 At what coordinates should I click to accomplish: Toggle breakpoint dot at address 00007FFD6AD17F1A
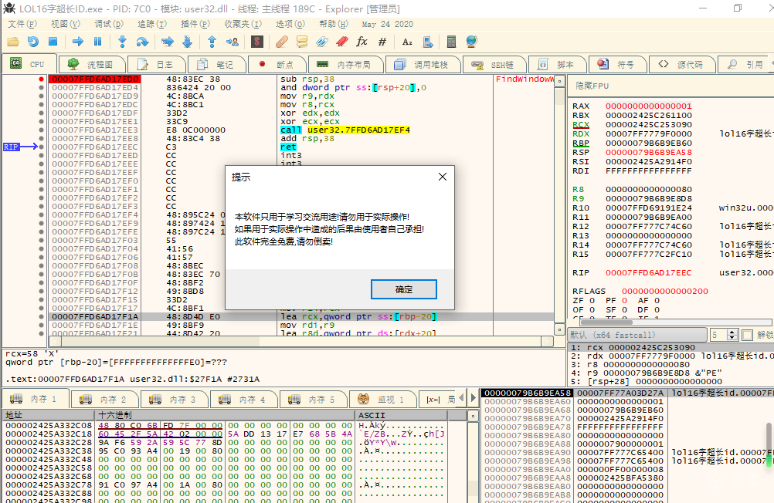coord(41,316)
